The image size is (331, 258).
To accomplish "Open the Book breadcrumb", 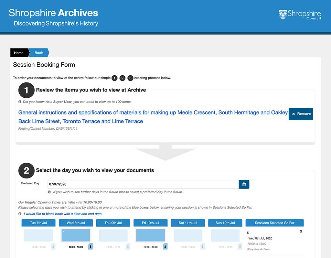I will pos(39,53).
